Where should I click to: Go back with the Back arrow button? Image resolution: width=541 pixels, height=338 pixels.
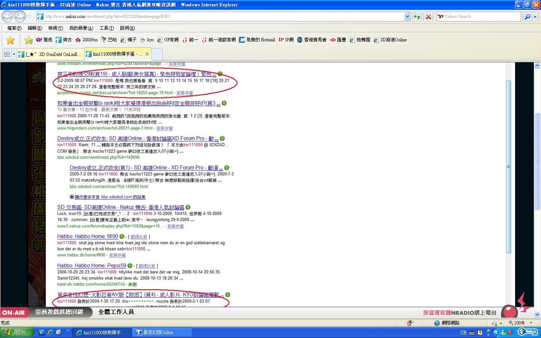coord(8,17)
